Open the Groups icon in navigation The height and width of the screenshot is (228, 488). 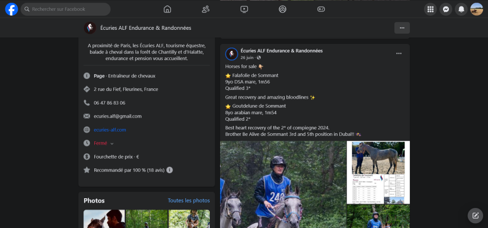click(x=282, y=9)
